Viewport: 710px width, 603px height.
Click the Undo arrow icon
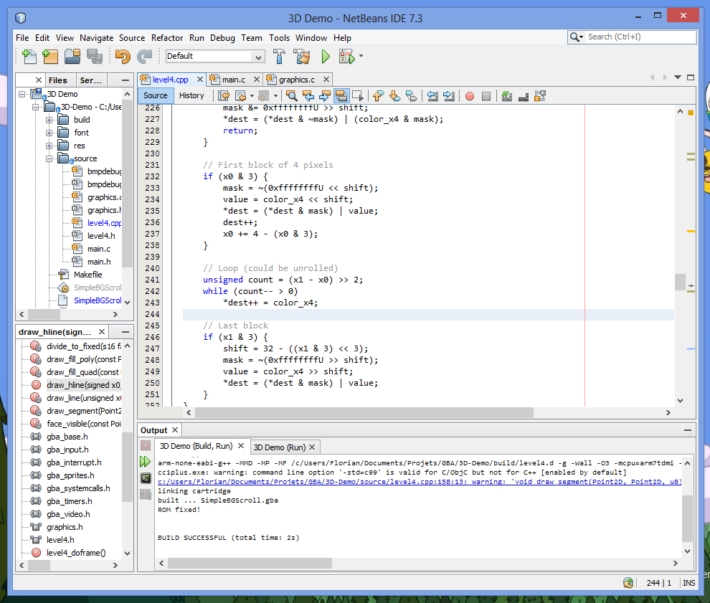point(123,56)
